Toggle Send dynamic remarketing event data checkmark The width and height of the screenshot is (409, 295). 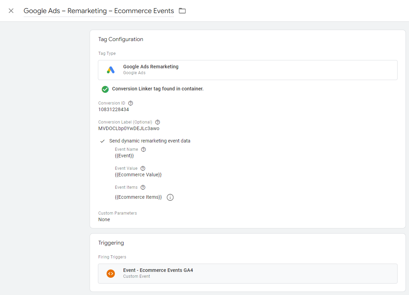[x=102, y=141]
